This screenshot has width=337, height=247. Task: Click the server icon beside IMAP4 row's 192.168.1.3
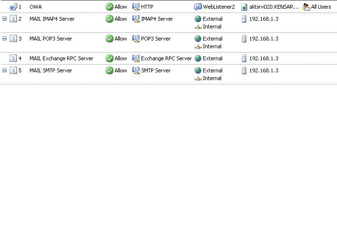pyautogui.click(x=244, y=19)
